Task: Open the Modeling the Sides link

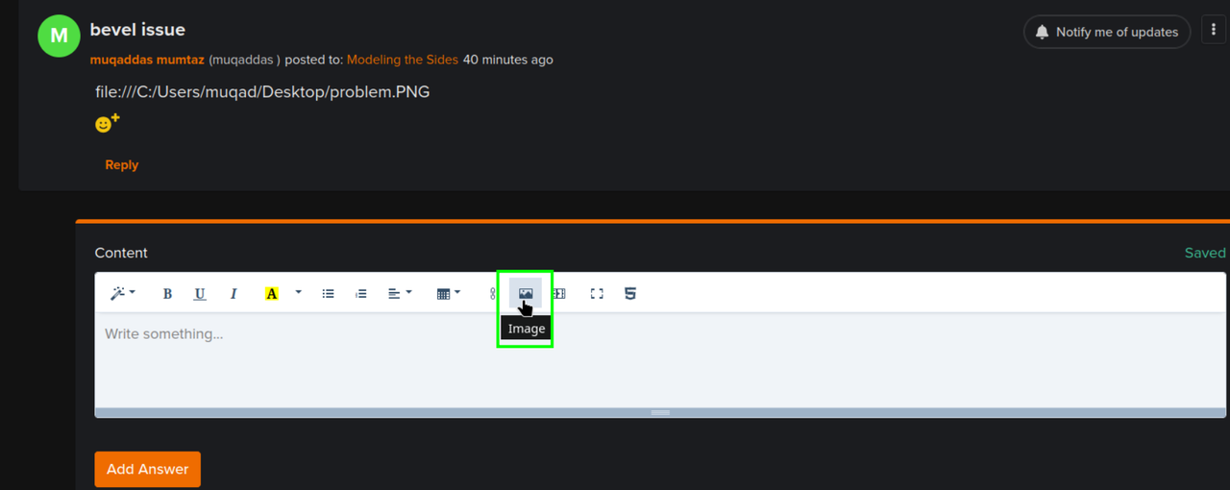Action: pos(403,60)
